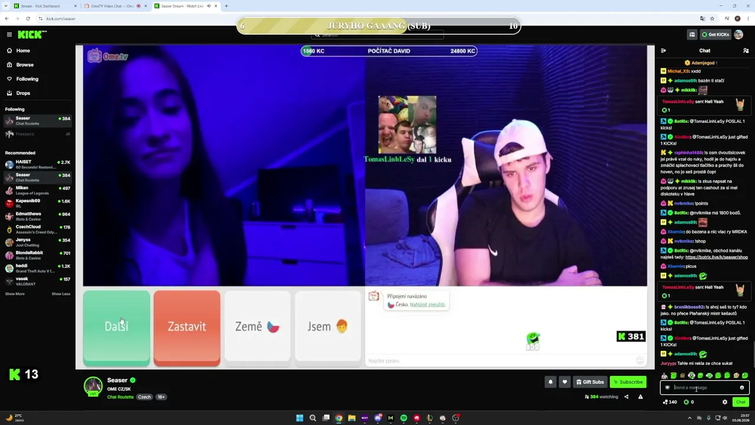
Task: Open the chat users list icon
Action: [x=746, y=51]
